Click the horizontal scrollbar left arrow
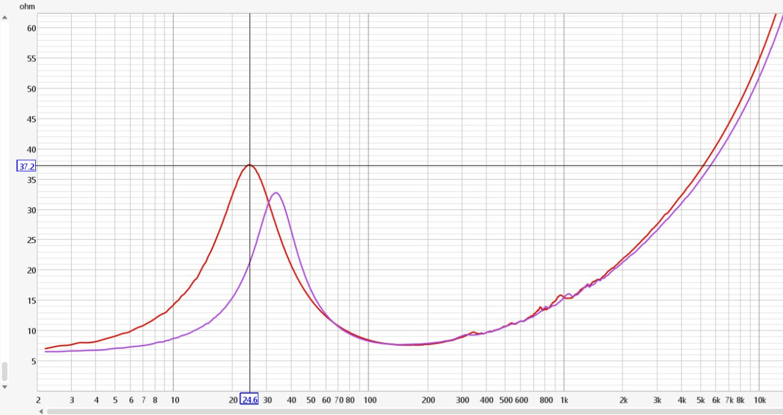783x415 pixels. point(40,411)
